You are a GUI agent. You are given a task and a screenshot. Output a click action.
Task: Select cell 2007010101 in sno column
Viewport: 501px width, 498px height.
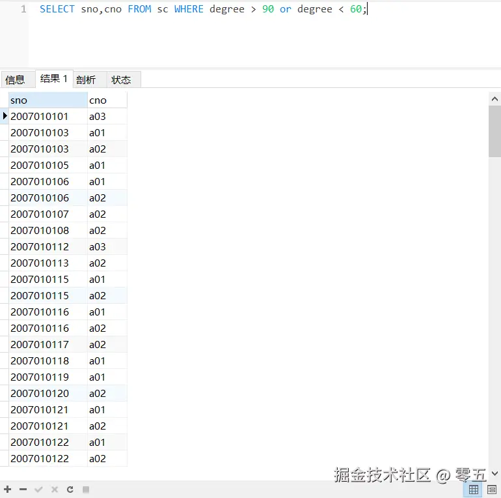48,116
